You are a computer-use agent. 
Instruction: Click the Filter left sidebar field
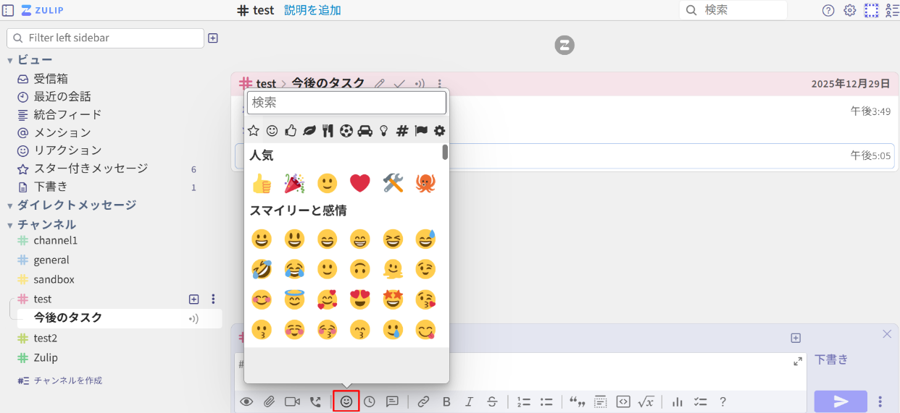pos(105,38)
